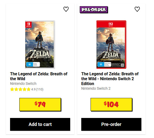Click the Nintendo Switch 2 platform label
This screenshot has height=138, width=154.
(96, 88)
